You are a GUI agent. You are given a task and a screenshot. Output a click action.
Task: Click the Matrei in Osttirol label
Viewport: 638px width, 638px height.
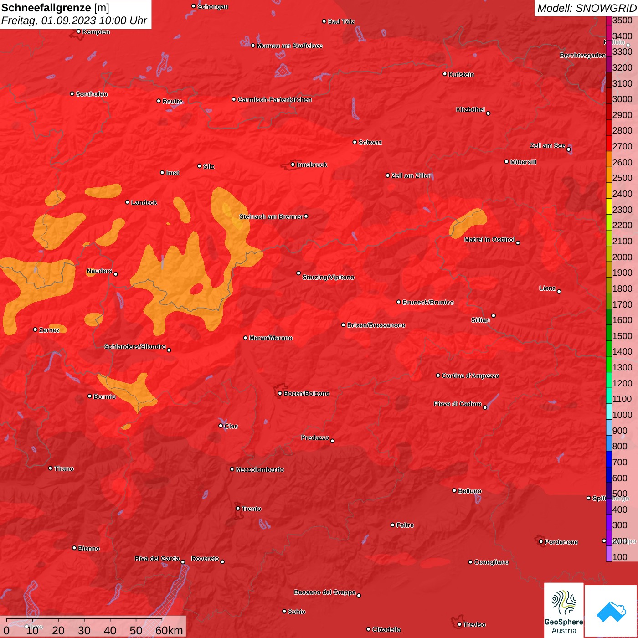[x=489, y=239]
